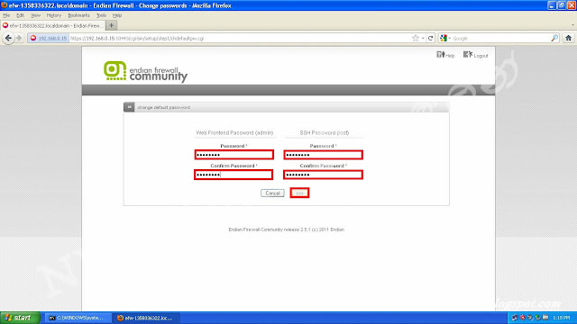Click the change default password arrow icon
Viewport: 577px width, 324px height.
129,107
